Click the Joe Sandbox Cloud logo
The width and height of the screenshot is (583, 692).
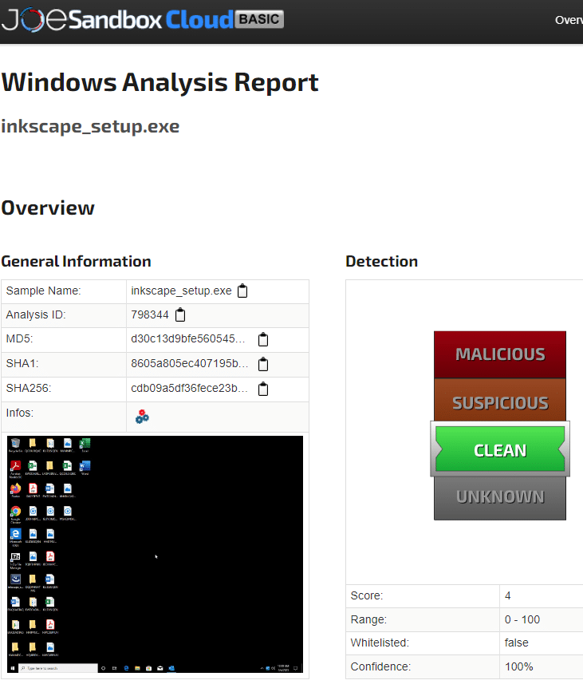143,19
